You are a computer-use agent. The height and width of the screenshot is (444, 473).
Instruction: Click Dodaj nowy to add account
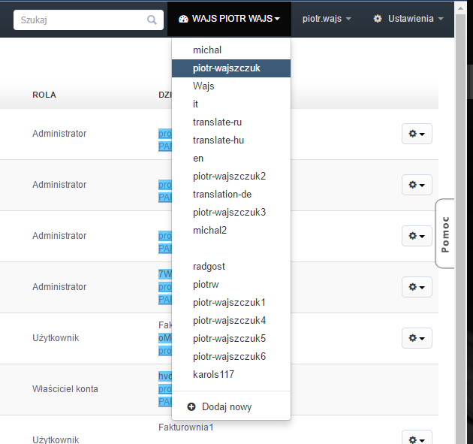(x=226, y=407)
